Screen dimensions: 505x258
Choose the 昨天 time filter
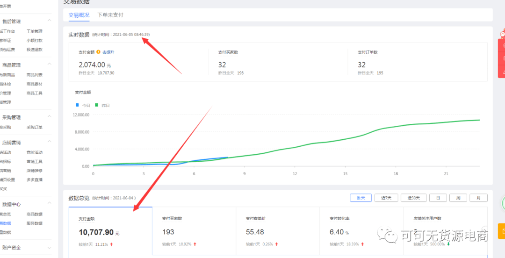pos(361,198)
